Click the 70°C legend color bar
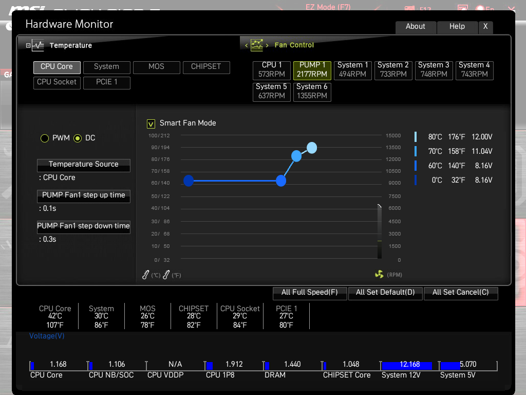 click(416, 151)
